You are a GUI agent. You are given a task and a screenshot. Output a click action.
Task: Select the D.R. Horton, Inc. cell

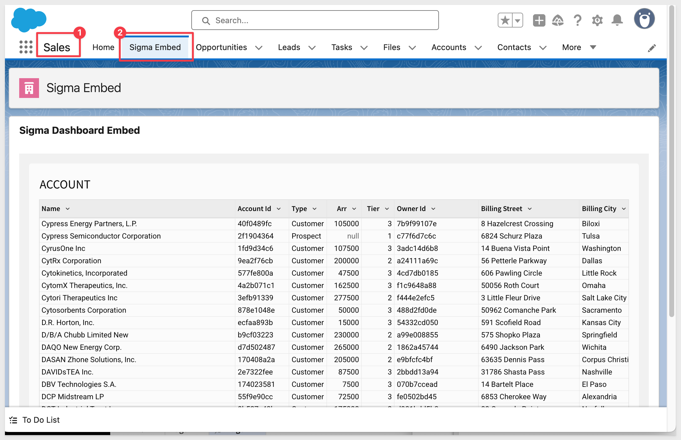137,323
